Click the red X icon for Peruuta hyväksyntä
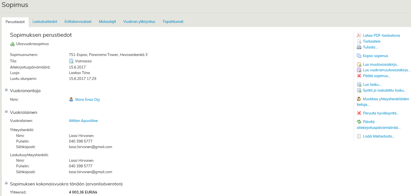This screenshot has height=196, width=411. point(359,113)
